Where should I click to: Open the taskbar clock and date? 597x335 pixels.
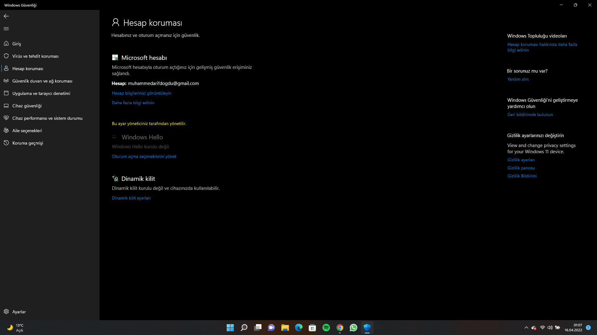pyautogui.click(x=573, y=328)
